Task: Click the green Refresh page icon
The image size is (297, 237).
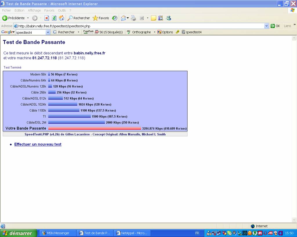Action: 54,18
